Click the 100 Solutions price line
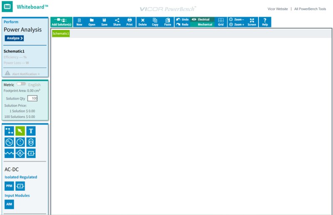The height and width of the screenshot is (215, 333). click(x=20, y=117)
